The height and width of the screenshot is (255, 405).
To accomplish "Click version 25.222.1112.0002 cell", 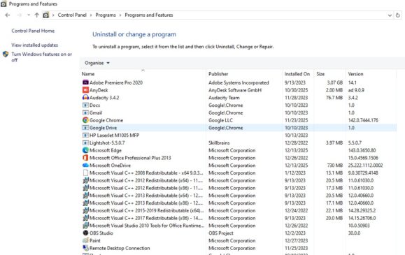I will [365, 166].
